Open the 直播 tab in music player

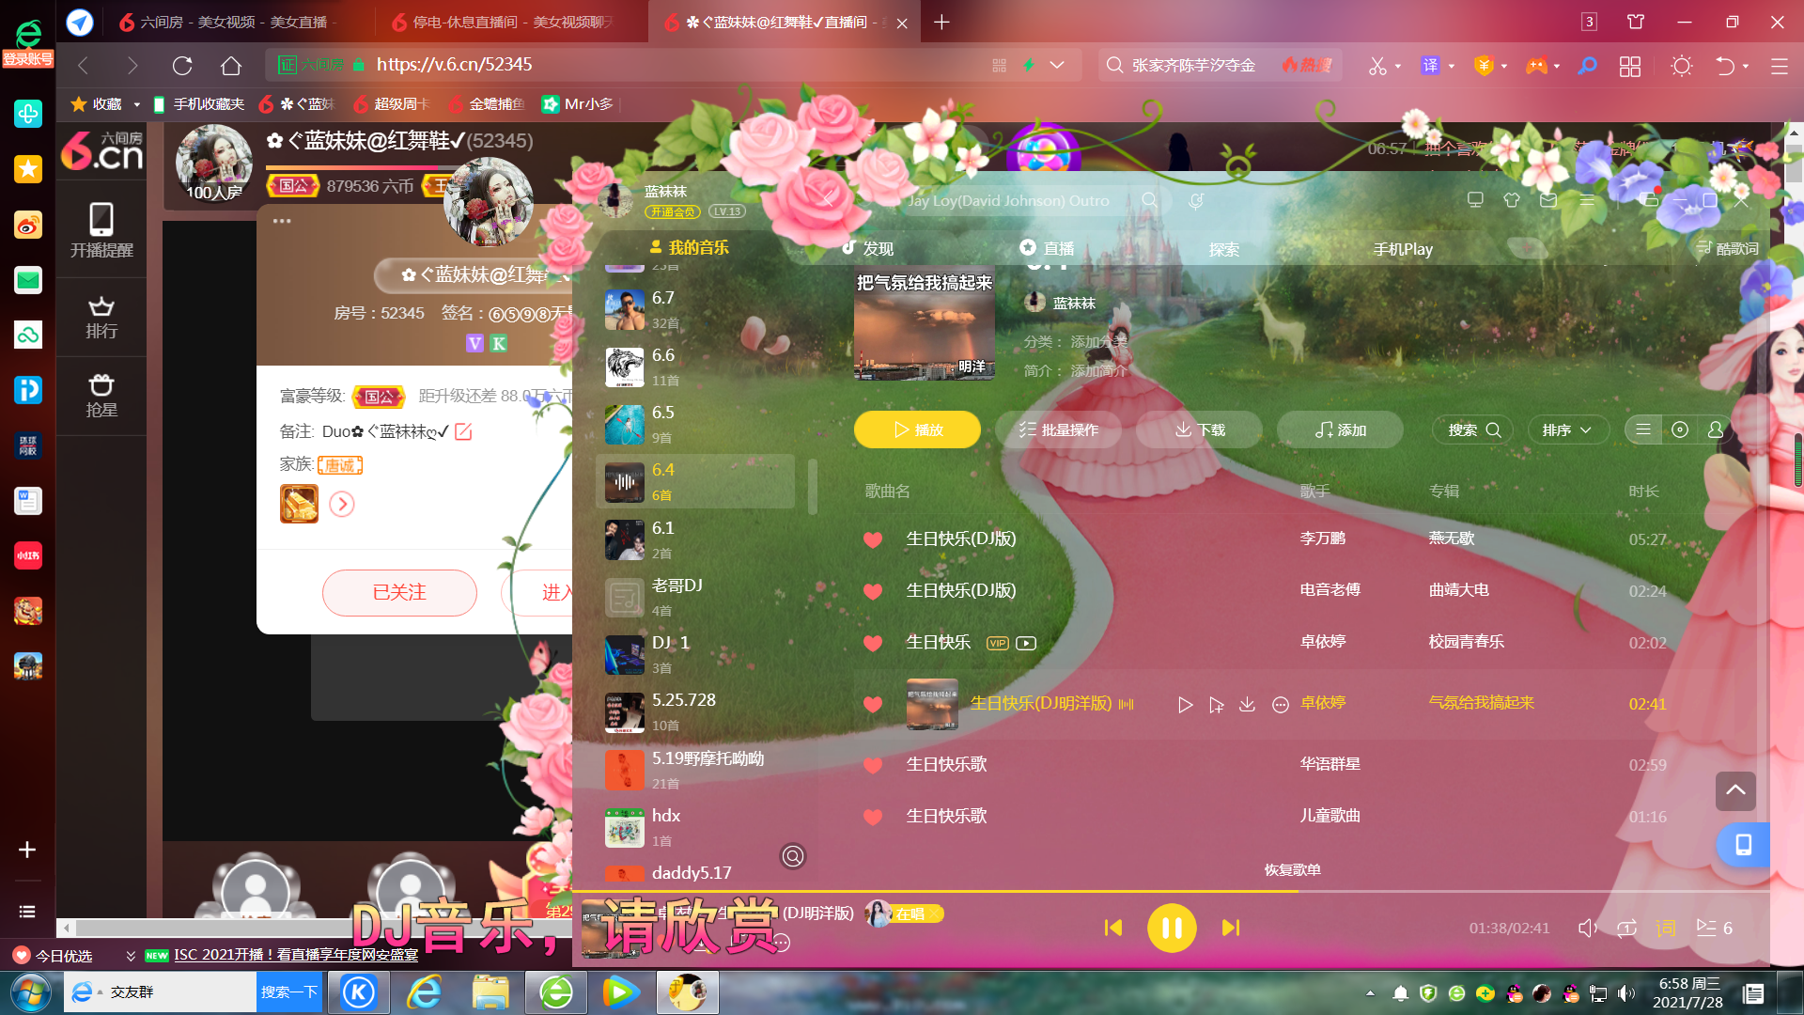click(x=1047, y=248)
